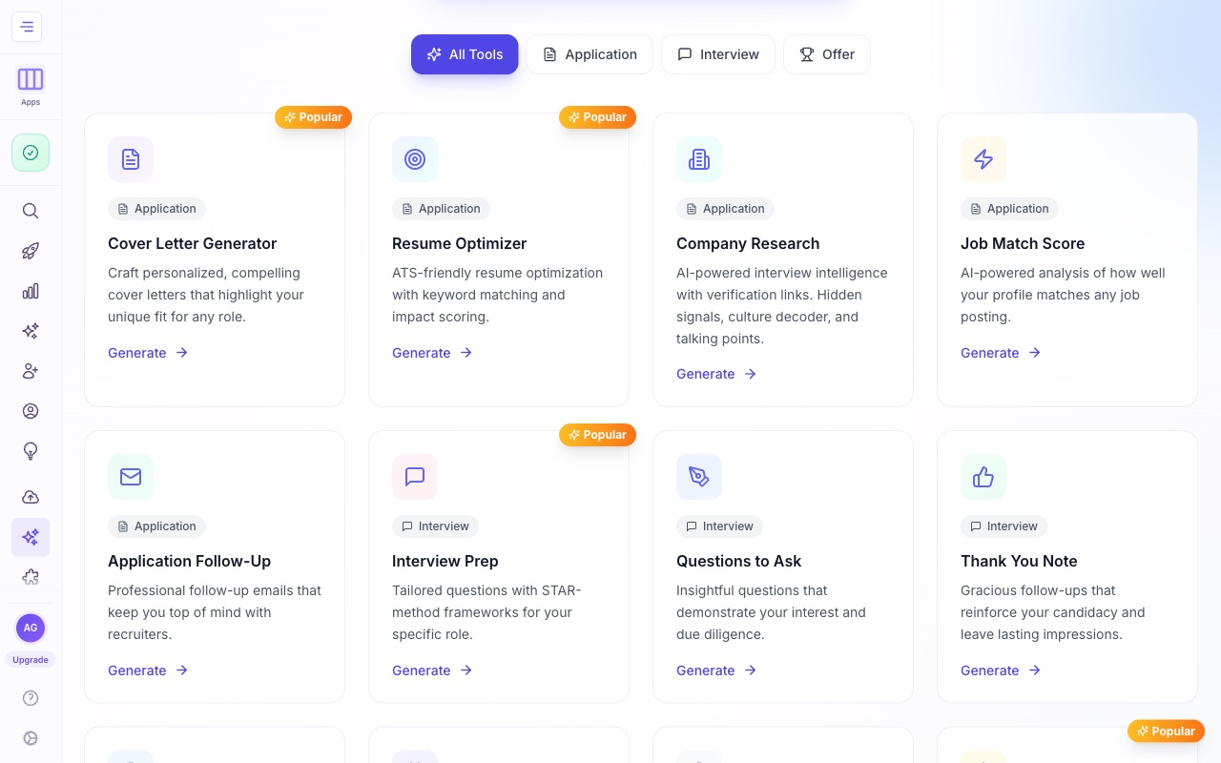Open the settings gear at sidebar bottom
The image size is (1221, 763).
pyautogui.click(x=31, y=738)
